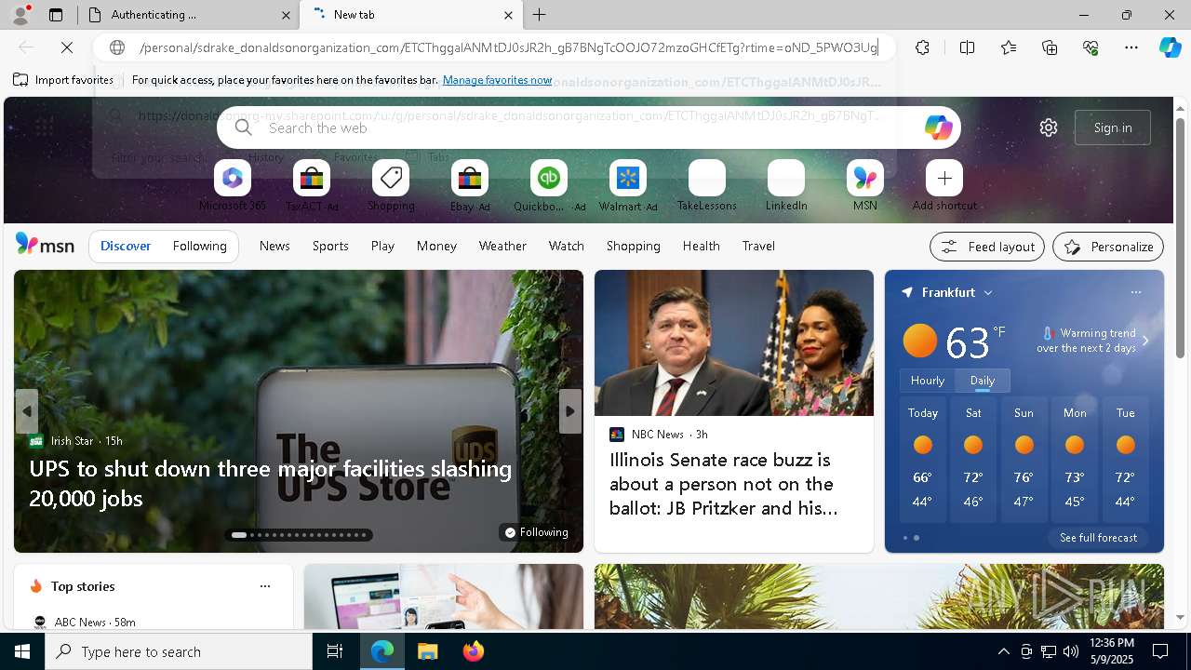Open Quickbooks shortcut
Image resolution: width=1191 pixels, height=670 pixels.
[x=549, y=185]
